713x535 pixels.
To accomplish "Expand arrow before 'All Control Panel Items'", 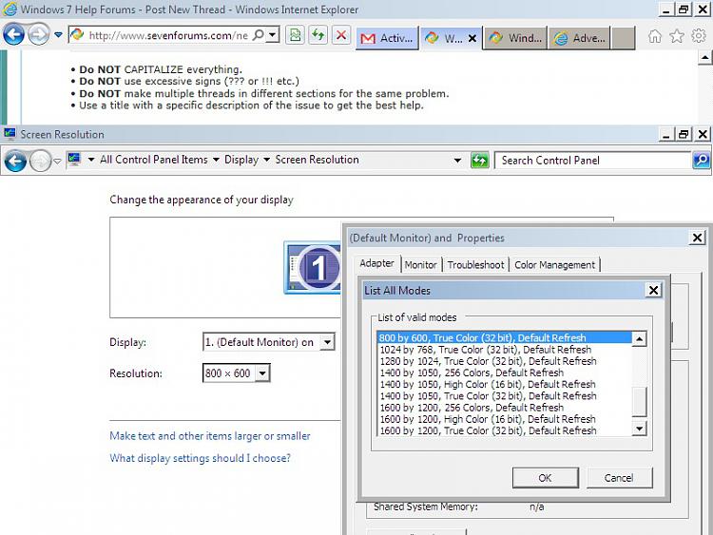I will [91, 160].
